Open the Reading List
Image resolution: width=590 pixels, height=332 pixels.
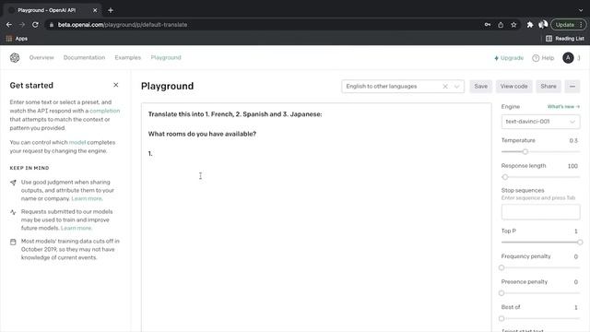pos(565,39)
